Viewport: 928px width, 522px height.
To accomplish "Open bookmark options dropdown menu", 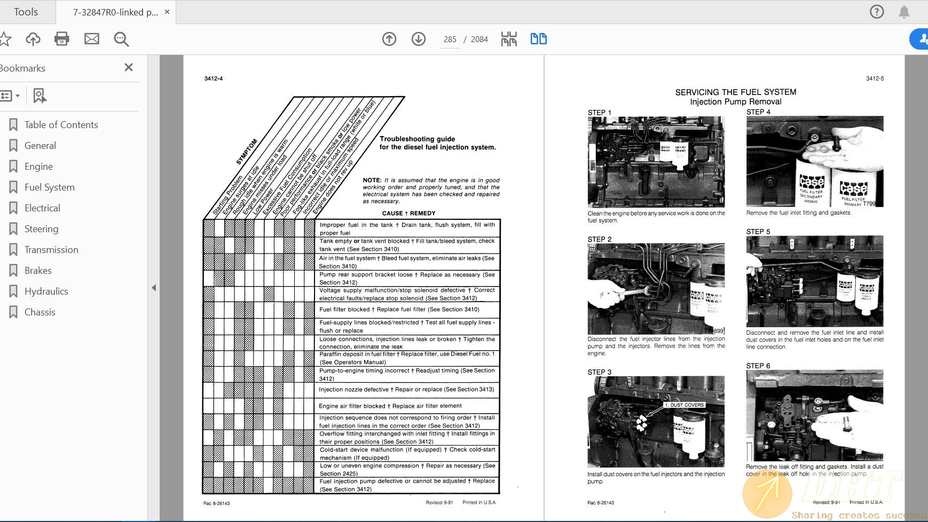I will click(x=10, y=96).
